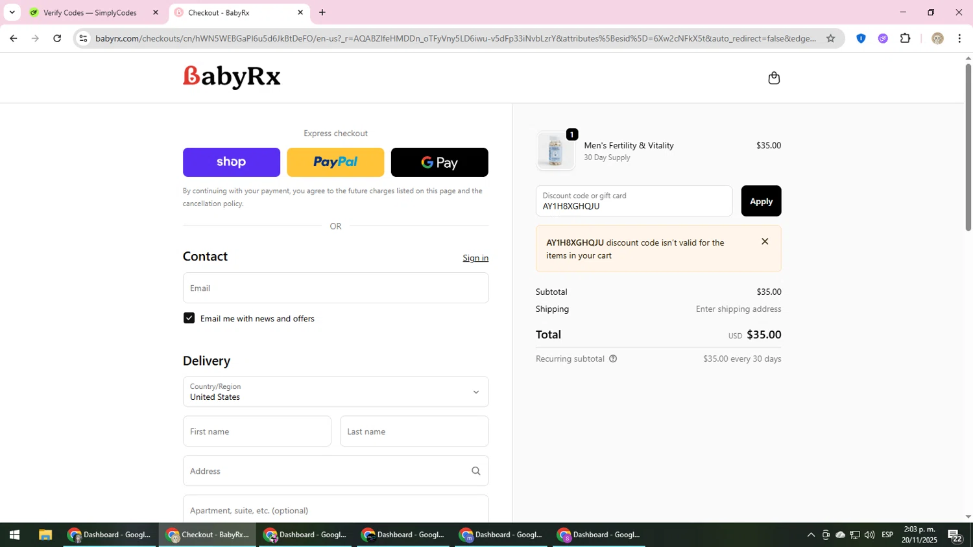Open a new browser tab

[322, 12]
